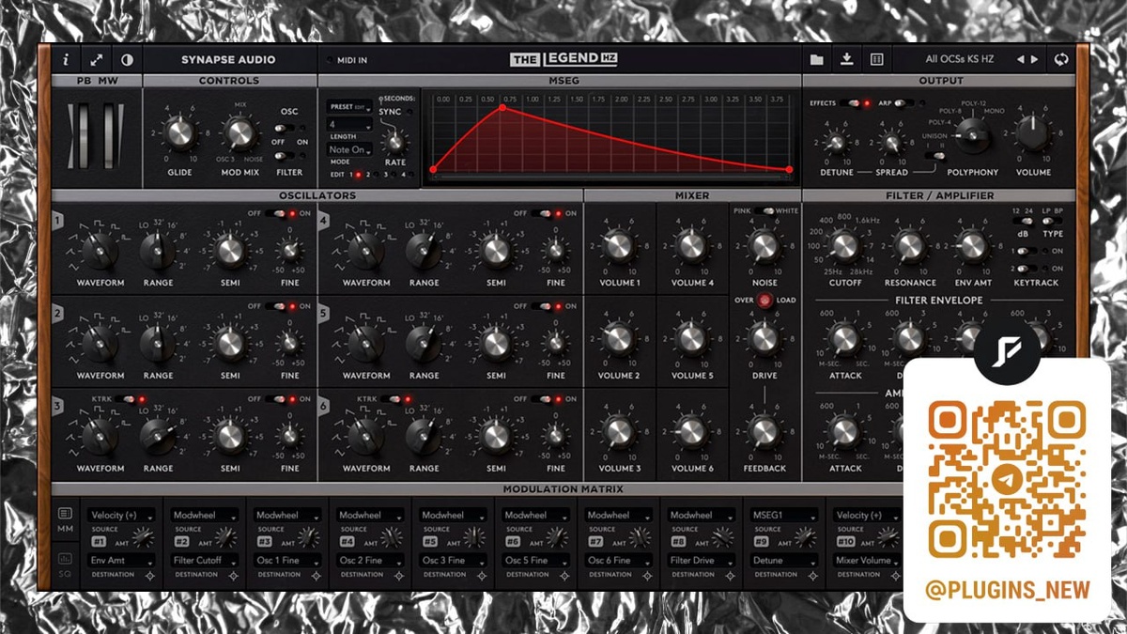Open the Detune destination dropdown
Screen dimensions: 1127x634
click(784, 560)
